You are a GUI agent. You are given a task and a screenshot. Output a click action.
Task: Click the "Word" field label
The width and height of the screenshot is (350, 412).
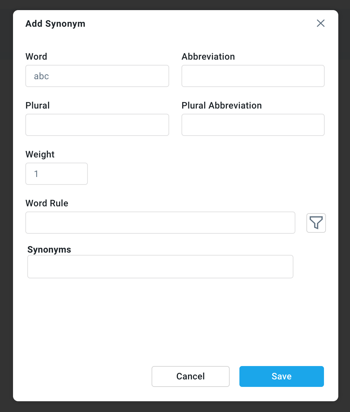coord(36,57)
